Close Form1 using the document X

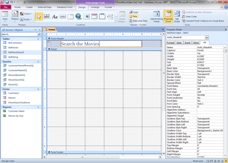[x=163, y=29]
